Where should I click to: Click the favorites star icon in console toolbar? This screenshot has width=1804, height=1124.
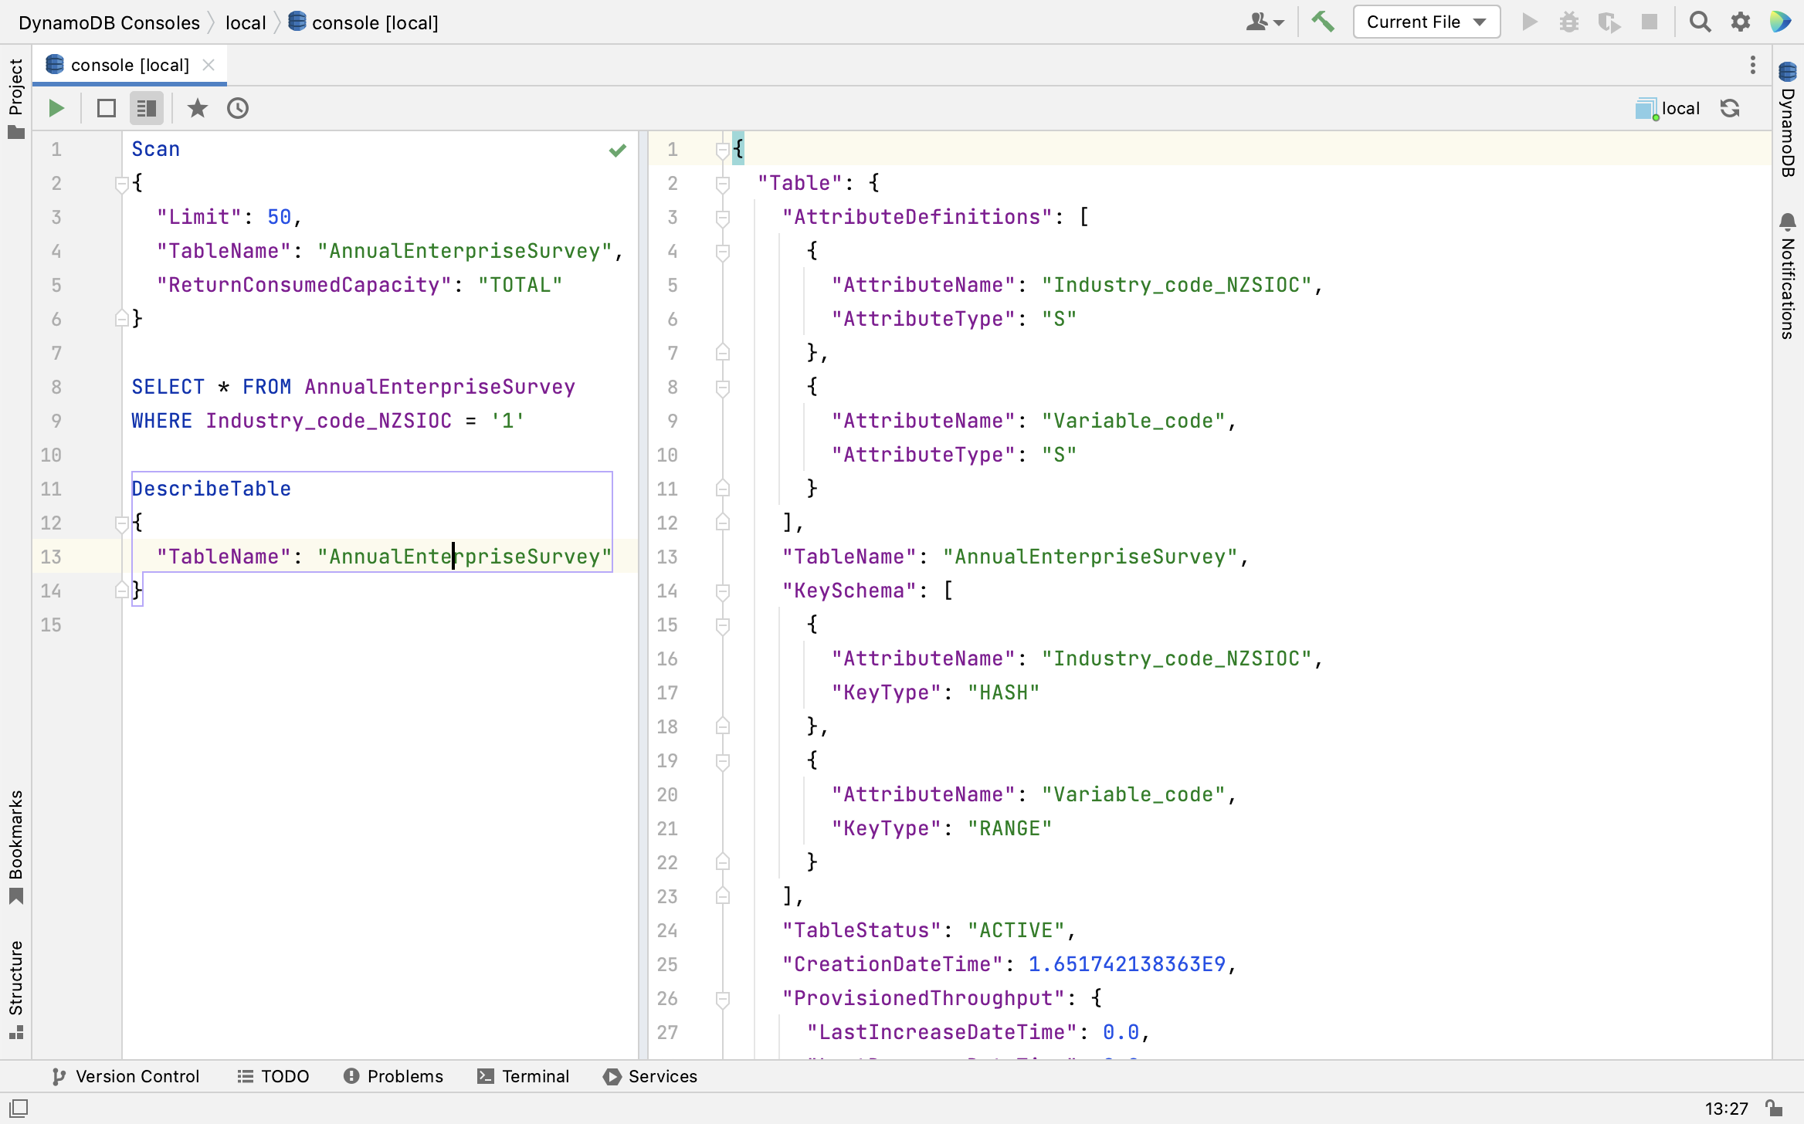[198, 108]
